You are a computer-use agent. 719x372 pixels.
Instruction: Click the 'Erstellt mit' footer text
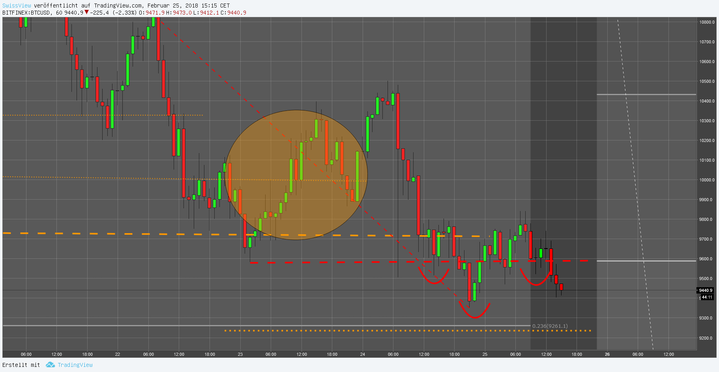[x=21, y=365]
